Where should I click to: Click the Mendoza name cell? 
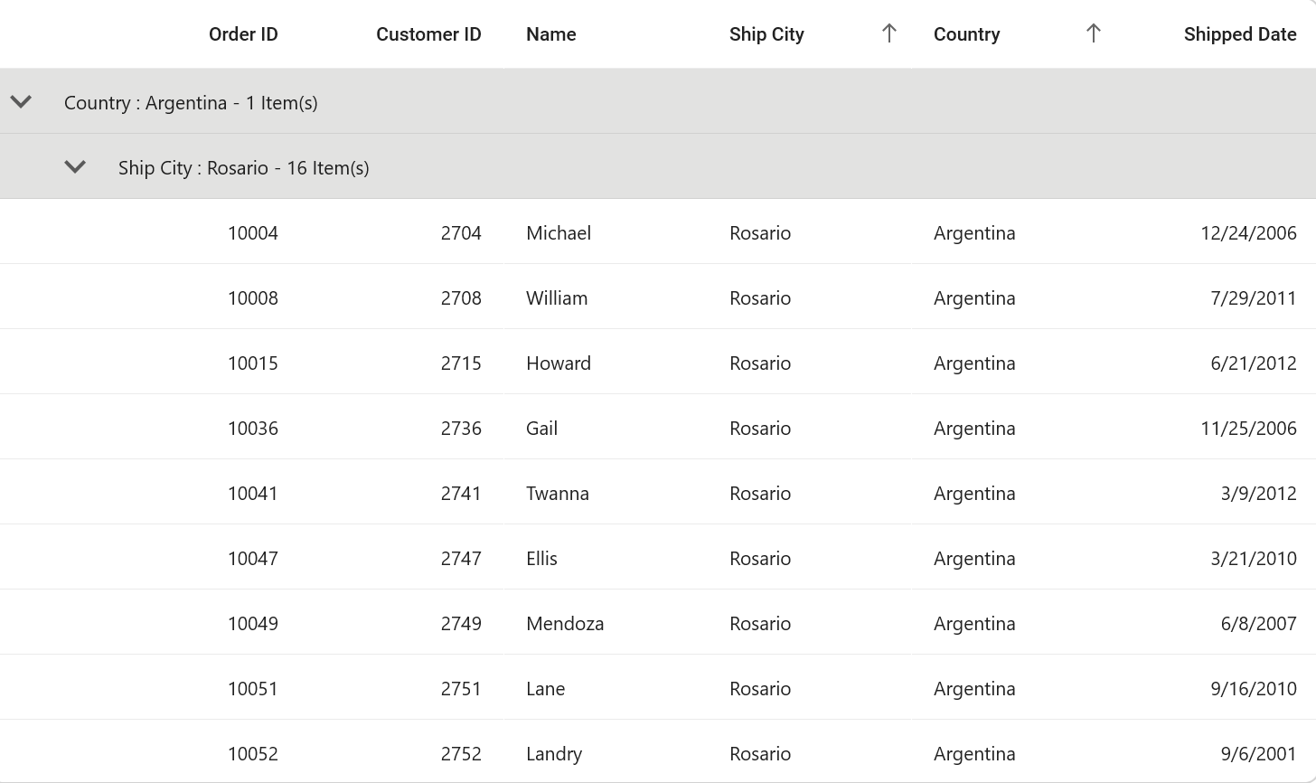565,624
